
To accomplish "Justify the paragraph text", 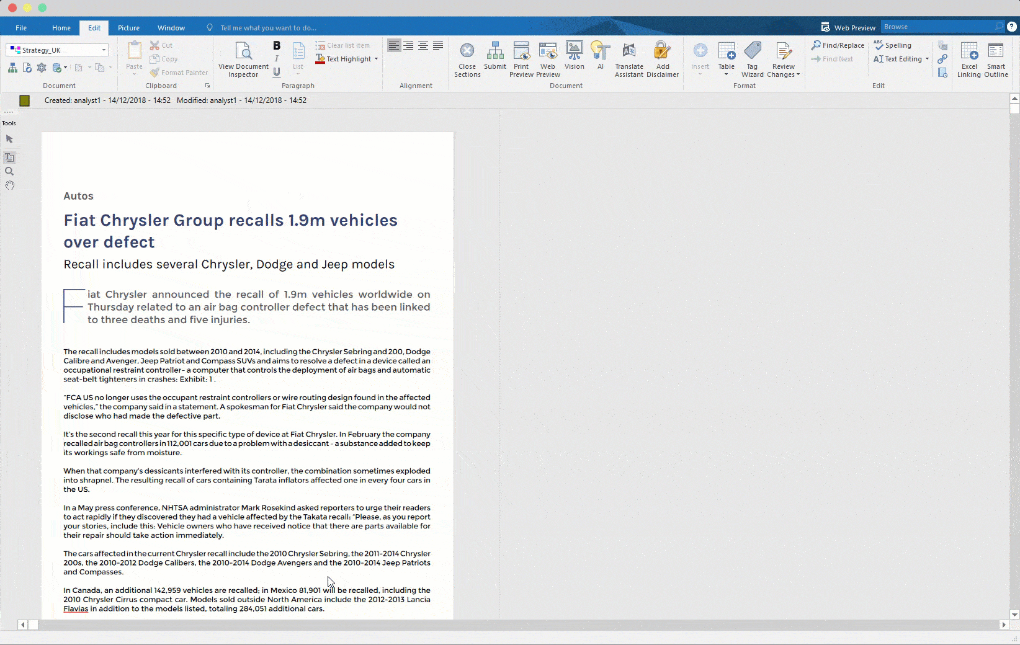I will (x=438, y=45).
